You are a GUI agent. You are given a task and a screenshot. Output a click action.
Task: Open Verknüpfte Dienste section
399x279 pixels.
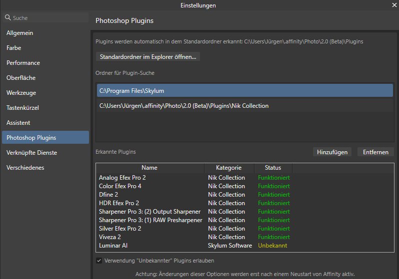31,153
